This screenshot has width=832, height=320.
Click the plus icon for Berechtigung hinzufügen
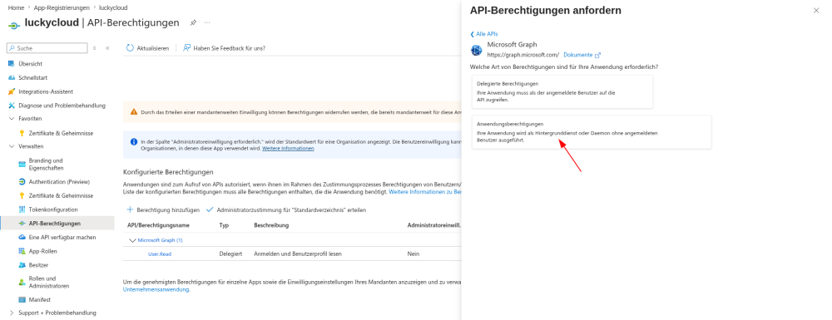(130, 209)
